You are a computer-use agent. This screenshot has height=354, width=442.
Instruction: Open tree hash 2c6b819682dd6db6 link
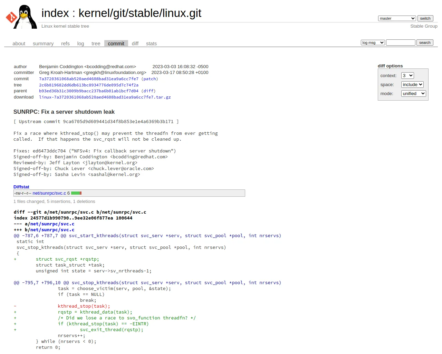(89, 85)
